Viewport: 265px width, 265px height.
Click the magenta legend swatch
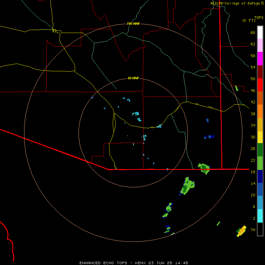pyautogui.click(x=260, y=59)
